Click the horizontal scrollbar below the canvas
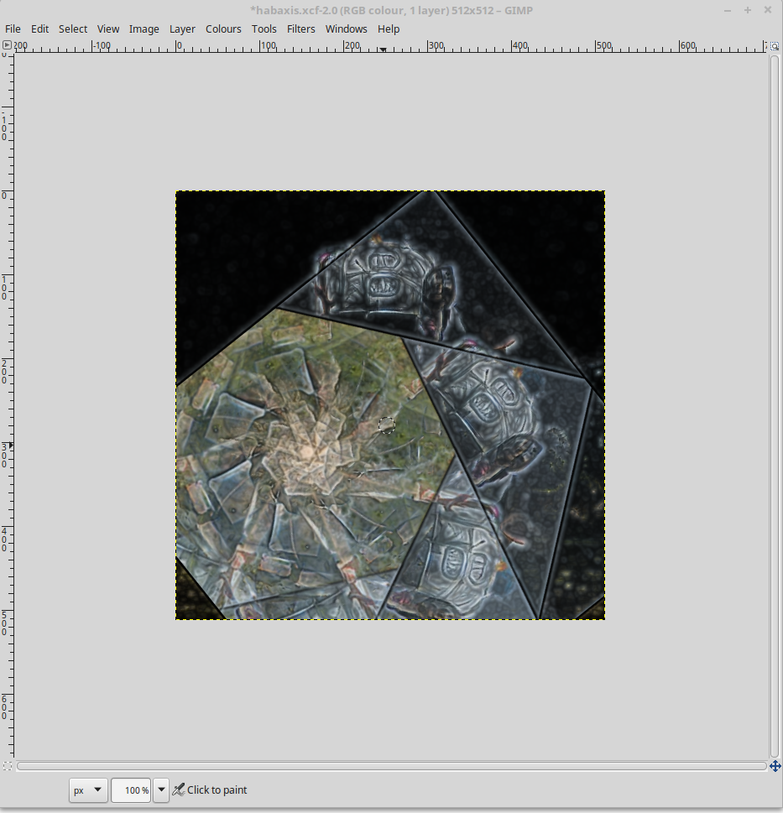Viewport: 783px width, 813px height. 391,766
